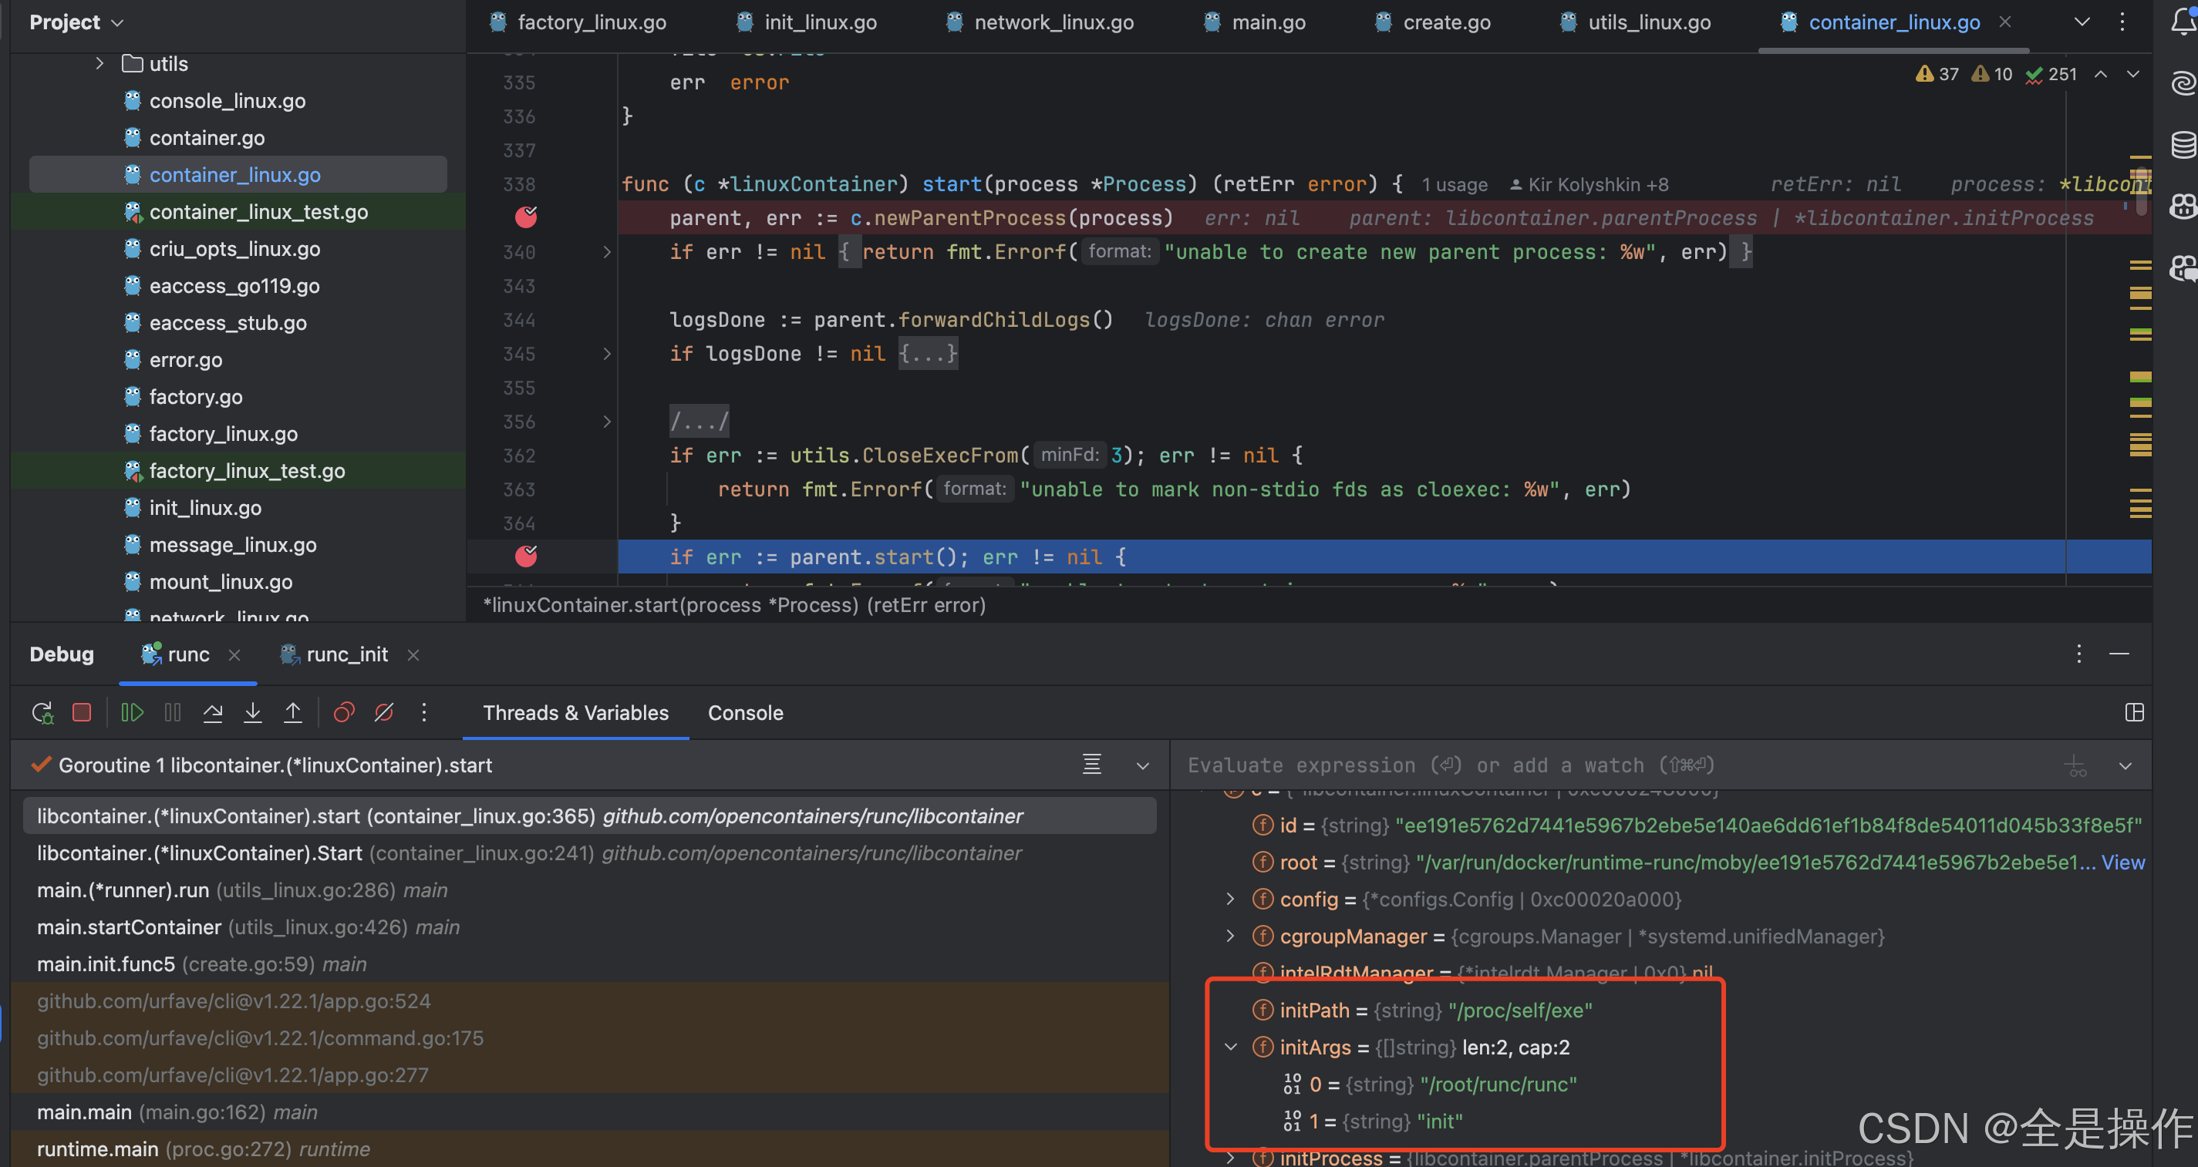Image resolution: width=2198 pixels, height=1167 pixels.
Task: Open View Breakpoints icon
Action: pos(344,712)
